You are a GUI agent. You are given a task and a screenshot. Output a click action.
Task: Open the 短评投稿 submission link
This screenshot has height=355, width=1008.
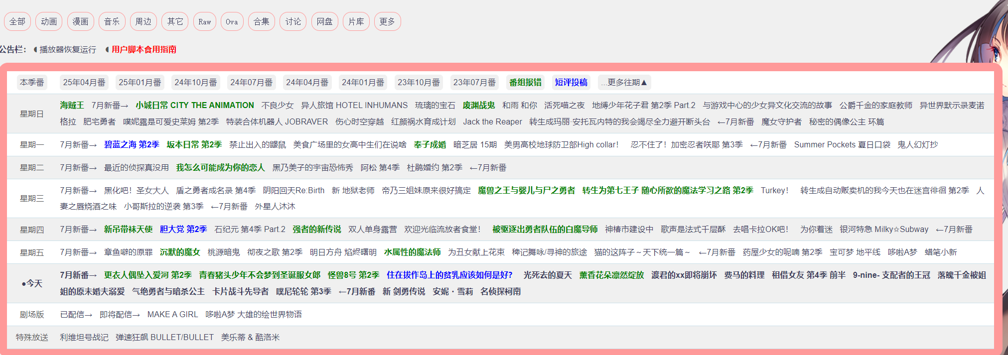pyautogui.click(x=571, y=82)
